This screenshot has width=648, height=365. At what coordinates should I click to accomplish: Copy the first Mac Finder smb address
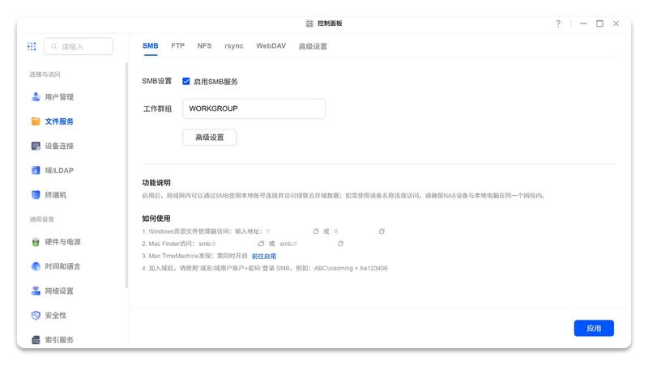[261, 244]
